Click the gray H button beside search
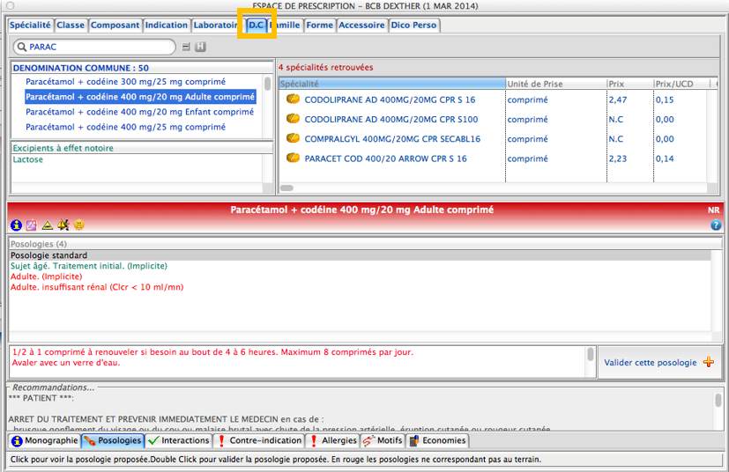 200,47
